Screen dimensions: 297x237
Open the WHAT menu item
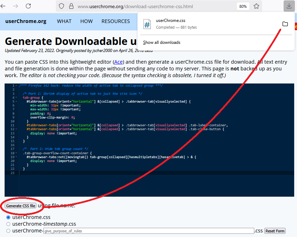tap(64, 21)
